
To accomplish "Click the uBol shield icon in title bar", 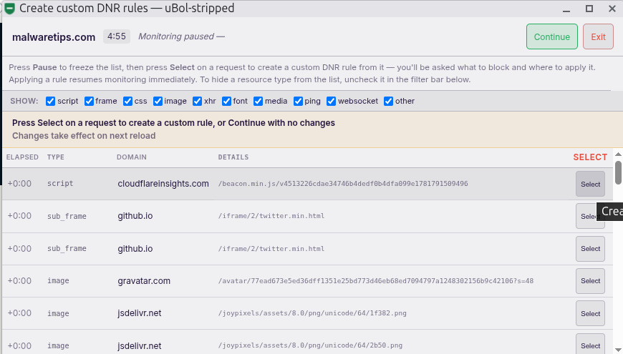I will [9, 9].
